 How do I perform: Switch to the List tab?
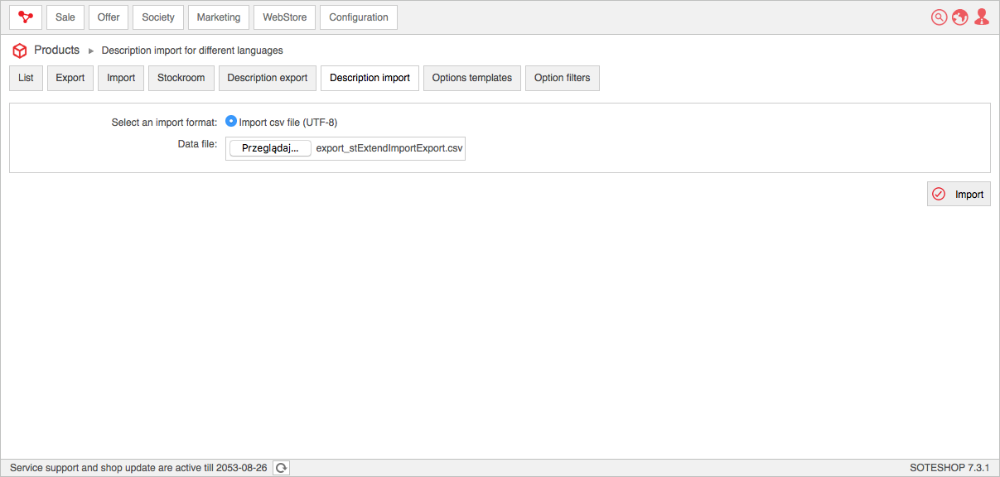(x=26, y=78)
